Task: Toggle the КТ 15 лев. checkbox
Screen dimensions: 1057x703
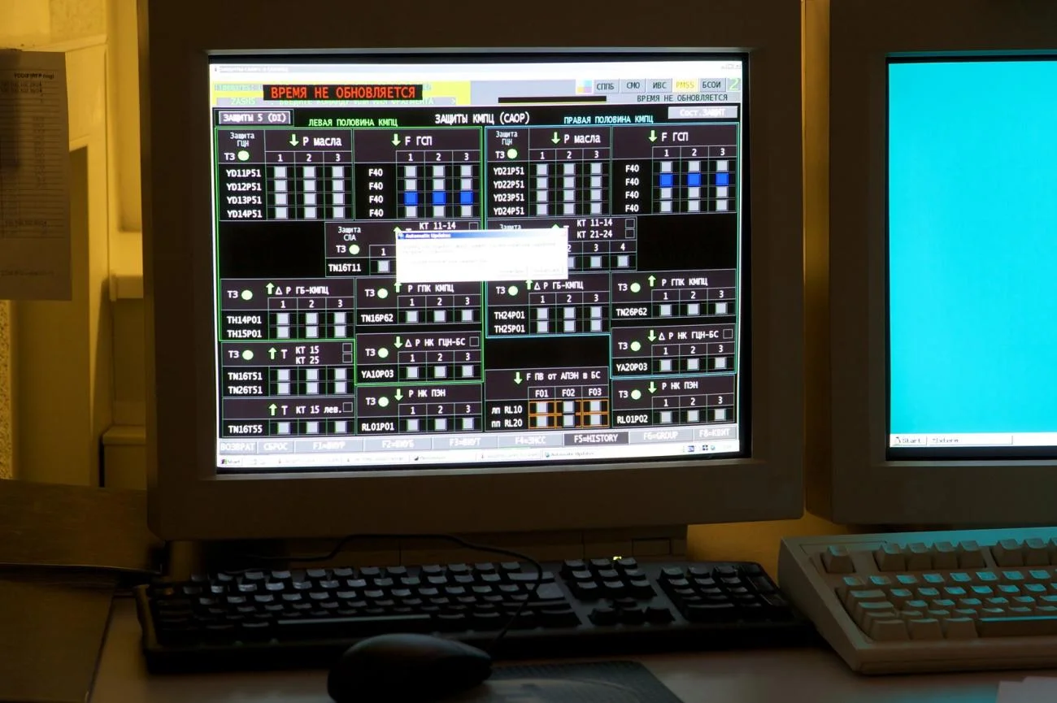Action: pyautogui.click(x=348, y=408)
